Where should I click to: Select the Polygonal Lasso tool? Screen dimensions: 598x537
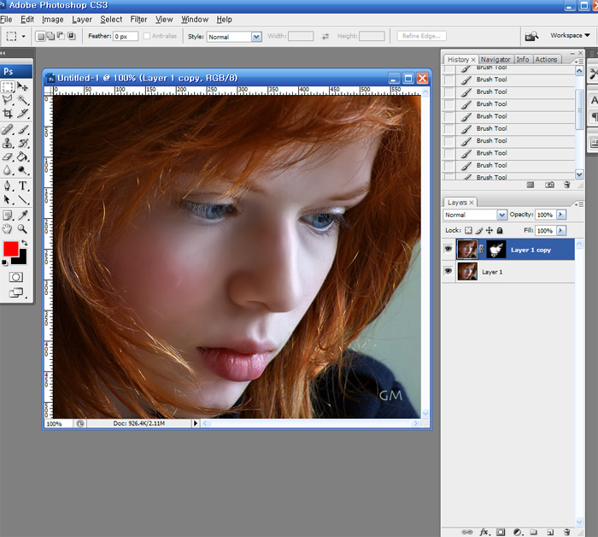tap(8, 100)
